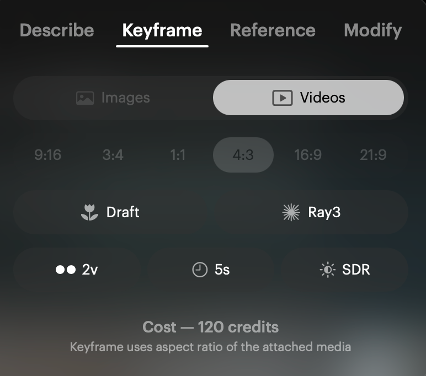
Task: Choose the 16:9 aspect ratio
Action: (308, 155)
